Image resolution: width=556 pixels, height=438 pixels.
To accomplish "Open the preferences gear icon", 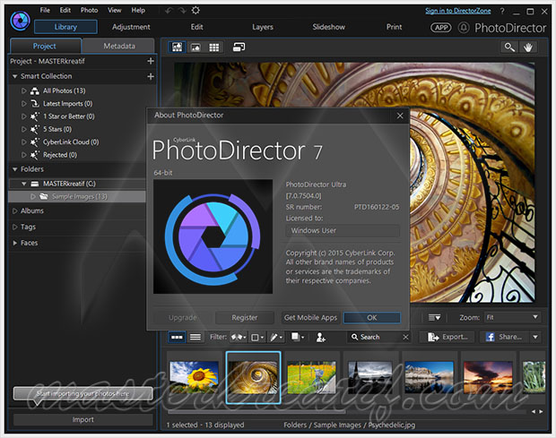I will click(195, 10).
